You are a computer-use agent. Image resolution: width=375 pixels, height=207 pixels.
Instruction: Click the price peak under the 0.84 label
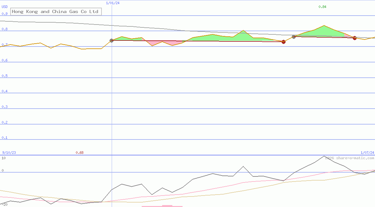tap(324, 25)
